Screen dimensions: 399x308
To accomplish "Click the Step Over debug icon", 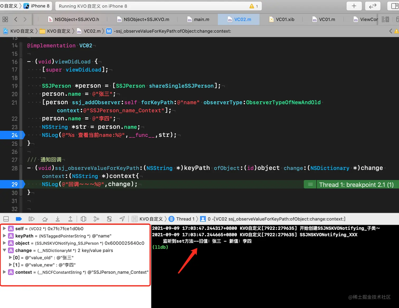I will (45, 219).
